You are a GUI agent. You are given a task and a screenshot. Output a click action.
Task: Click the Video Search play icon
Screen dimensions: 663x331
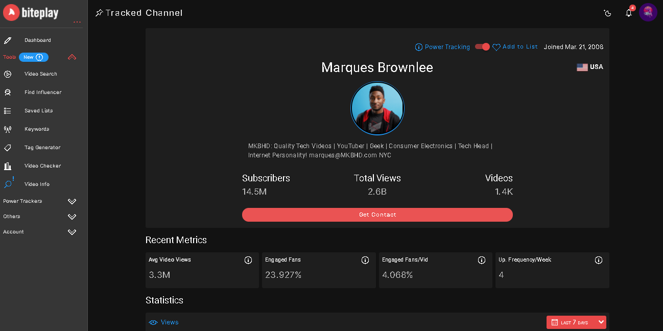pyautogui.click(x=8, y=74)
